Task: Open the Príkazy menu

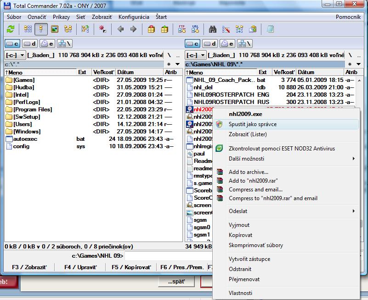Action: (x=61, y=17)
